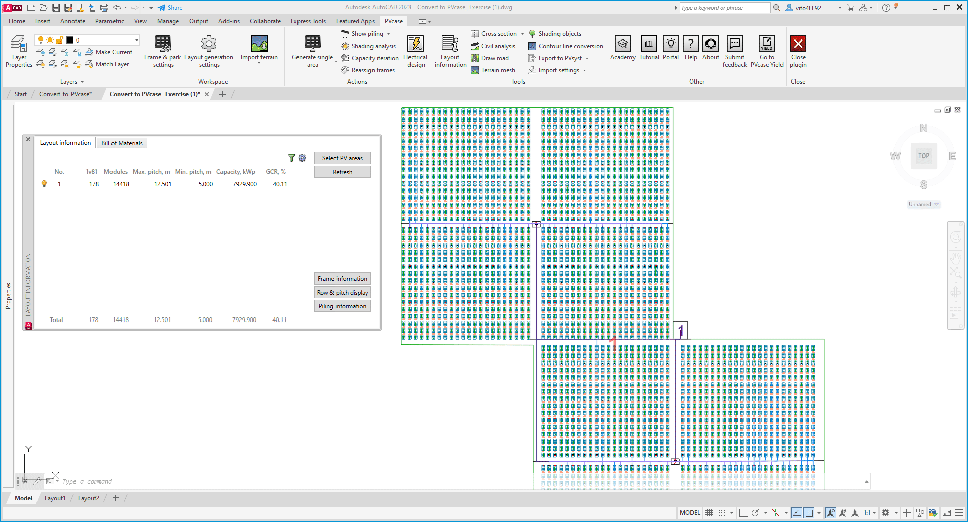Screen dimensions: 968x522
Task: Click the command line input field
Action: click(456, 481)
